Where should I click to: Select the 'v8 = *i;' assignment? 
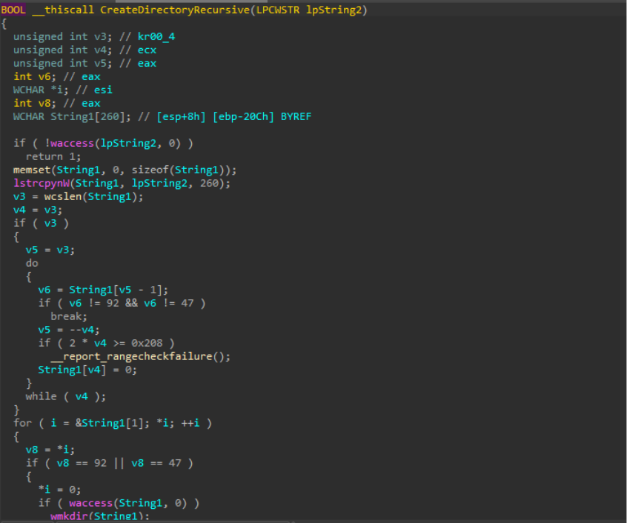[x=50, y=450]
